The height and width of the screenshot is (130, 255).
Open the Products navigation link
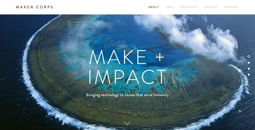pyautogui.click(x=189, y=7)
